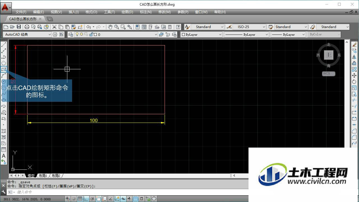Open the 标注(N) menu
Image resolution: width=359 pixels, height=202 pixels.
146,12
